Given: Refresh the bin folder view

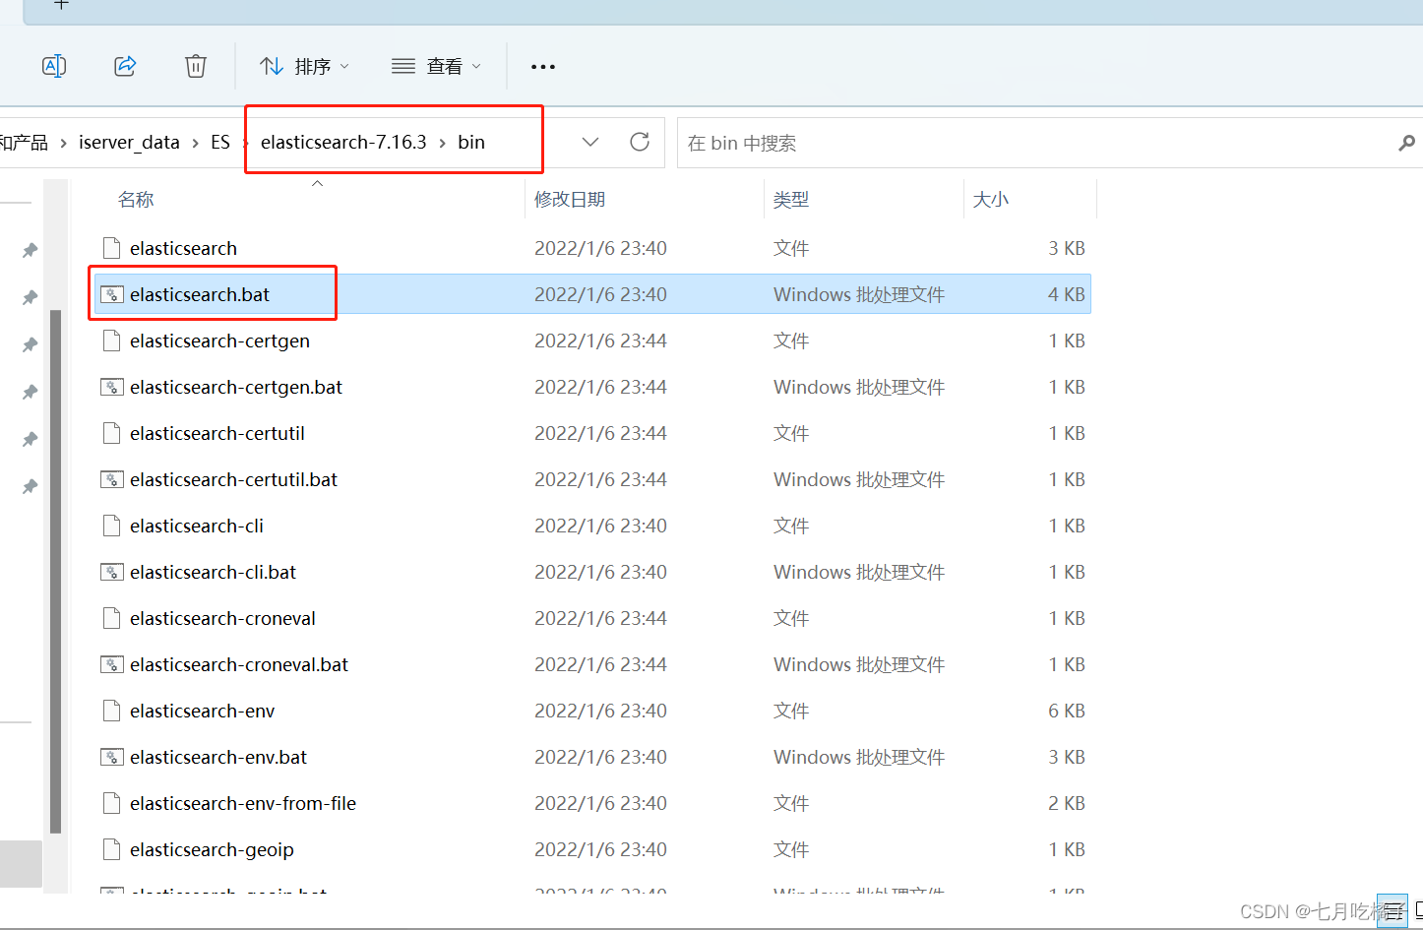Looking at the screenshot, I should coord(640,142).
